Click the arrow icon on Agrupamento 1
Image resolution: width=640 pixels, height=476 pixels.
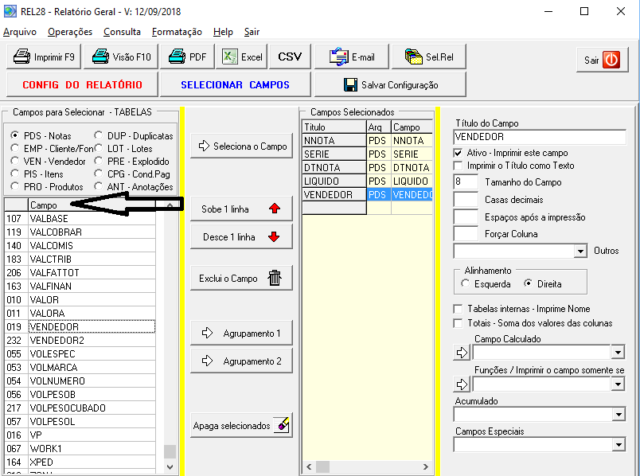pyautogui.click(x=207, y=333)
